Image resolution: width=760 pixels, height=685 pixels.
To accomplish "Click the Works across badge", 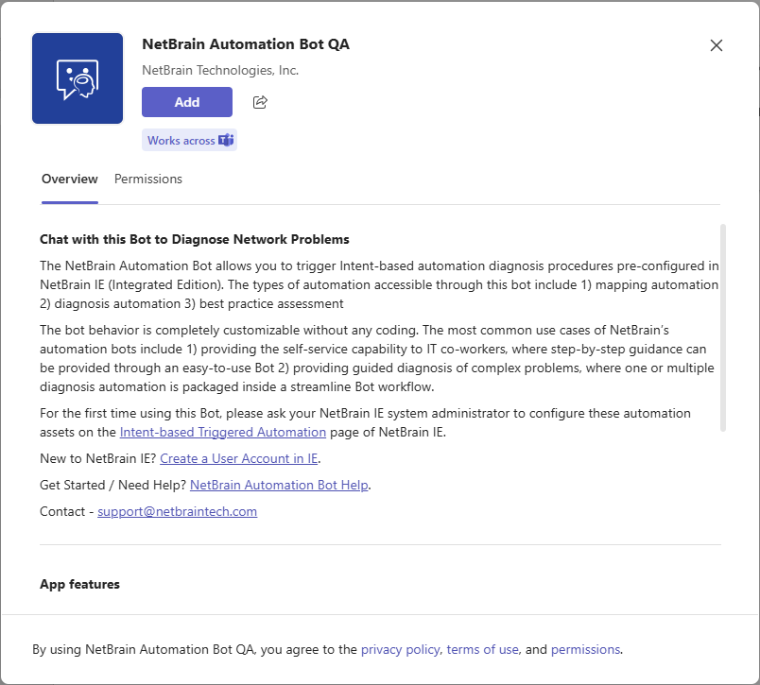I will click(x=181, y=141).
